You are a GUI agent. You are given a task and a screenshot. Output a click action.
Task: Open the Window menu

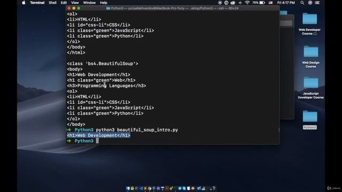(x=89, y=3)
